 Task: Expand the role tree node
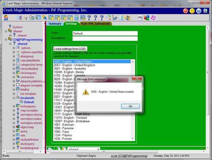(x=14, y=135)
